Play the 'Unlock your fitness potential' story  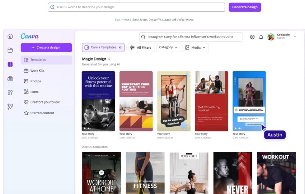coord(85,128)
